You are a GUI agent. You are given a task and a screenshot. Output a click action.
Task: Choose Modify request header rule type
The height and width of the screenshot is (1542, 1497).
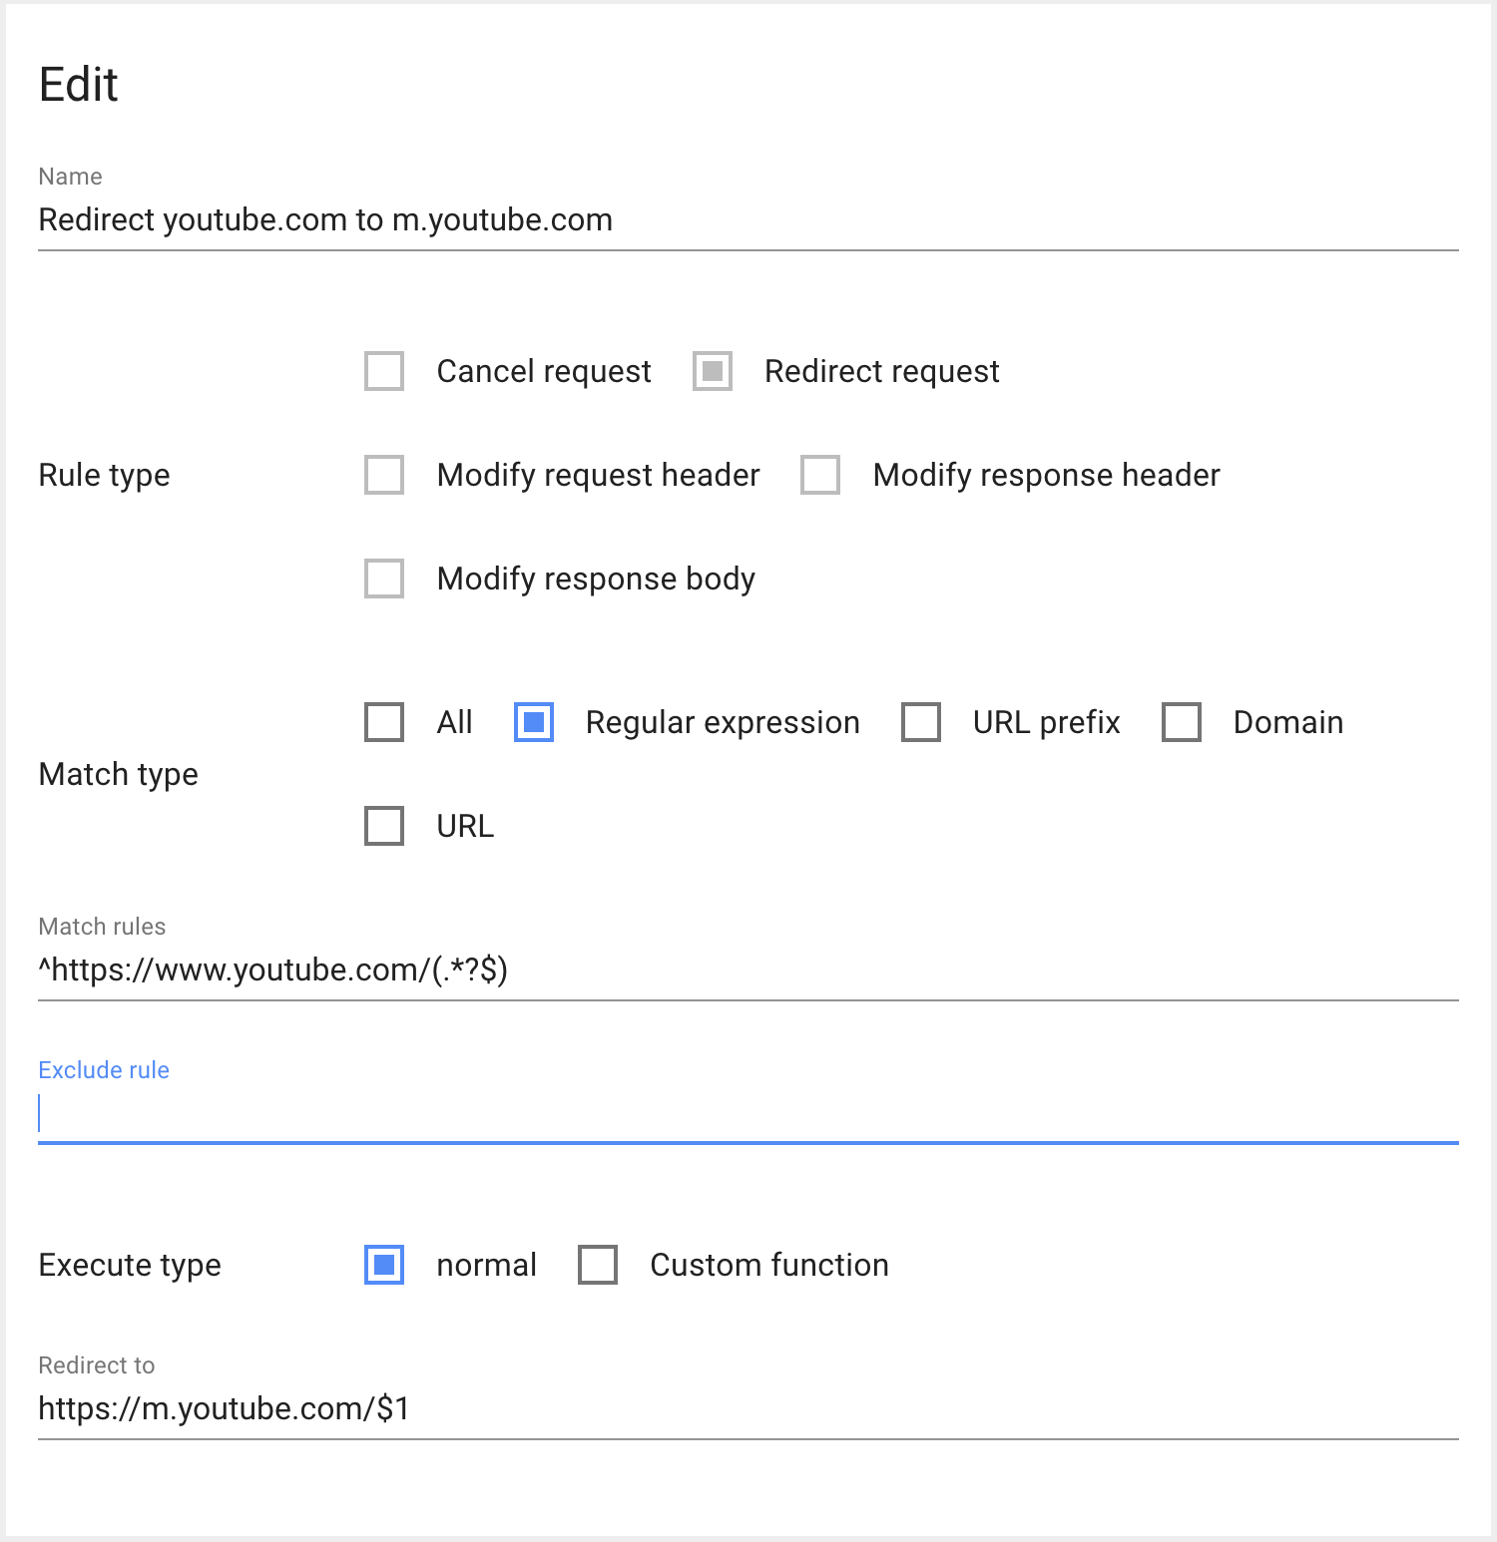(384, 475)
